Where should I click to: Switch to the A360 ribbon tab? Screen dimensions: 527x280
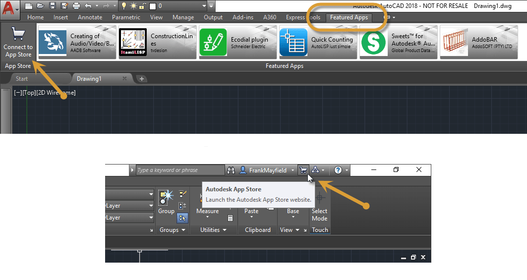pos(270,17)
